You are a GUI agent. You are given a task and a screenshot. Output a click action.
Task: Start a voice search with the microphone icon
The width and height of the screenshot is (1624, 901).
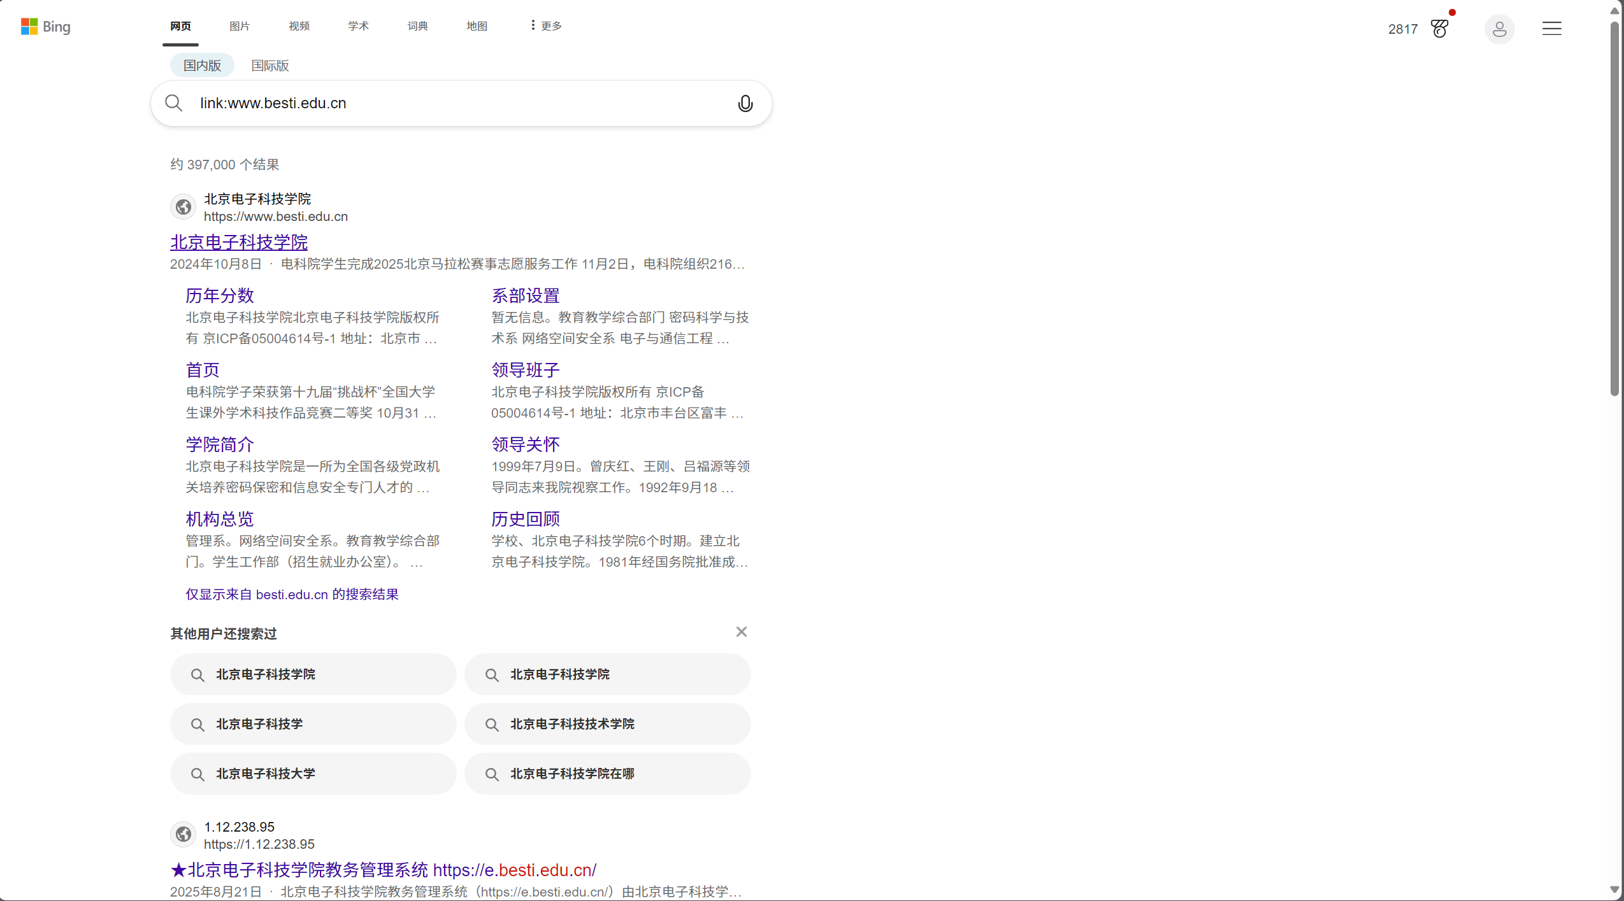point(744,103)
